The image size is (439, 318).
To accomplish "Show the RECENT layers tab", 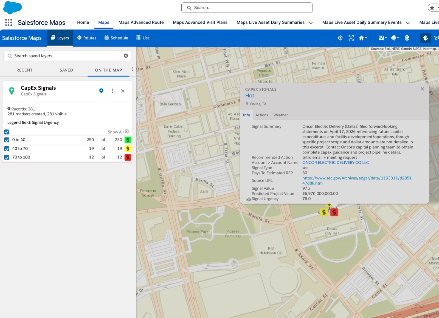I will click(24, 70).
